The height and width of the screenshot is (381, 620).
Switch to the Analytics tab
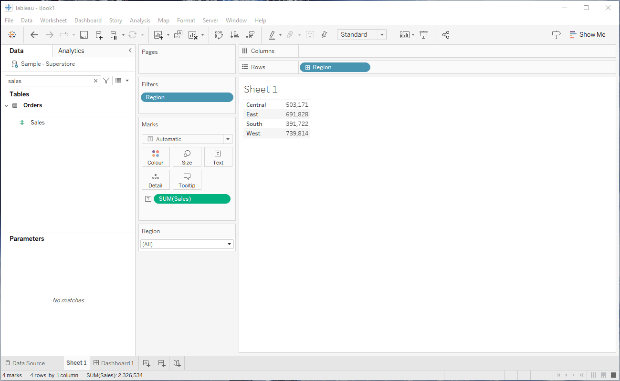coord(71,51)
